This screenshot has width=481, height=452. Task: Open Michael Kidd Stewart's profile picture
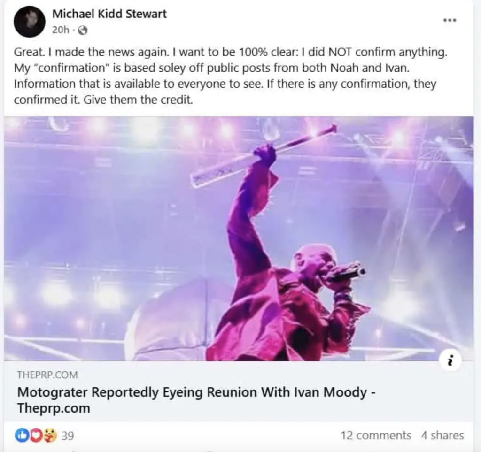[x=29, y=22]
